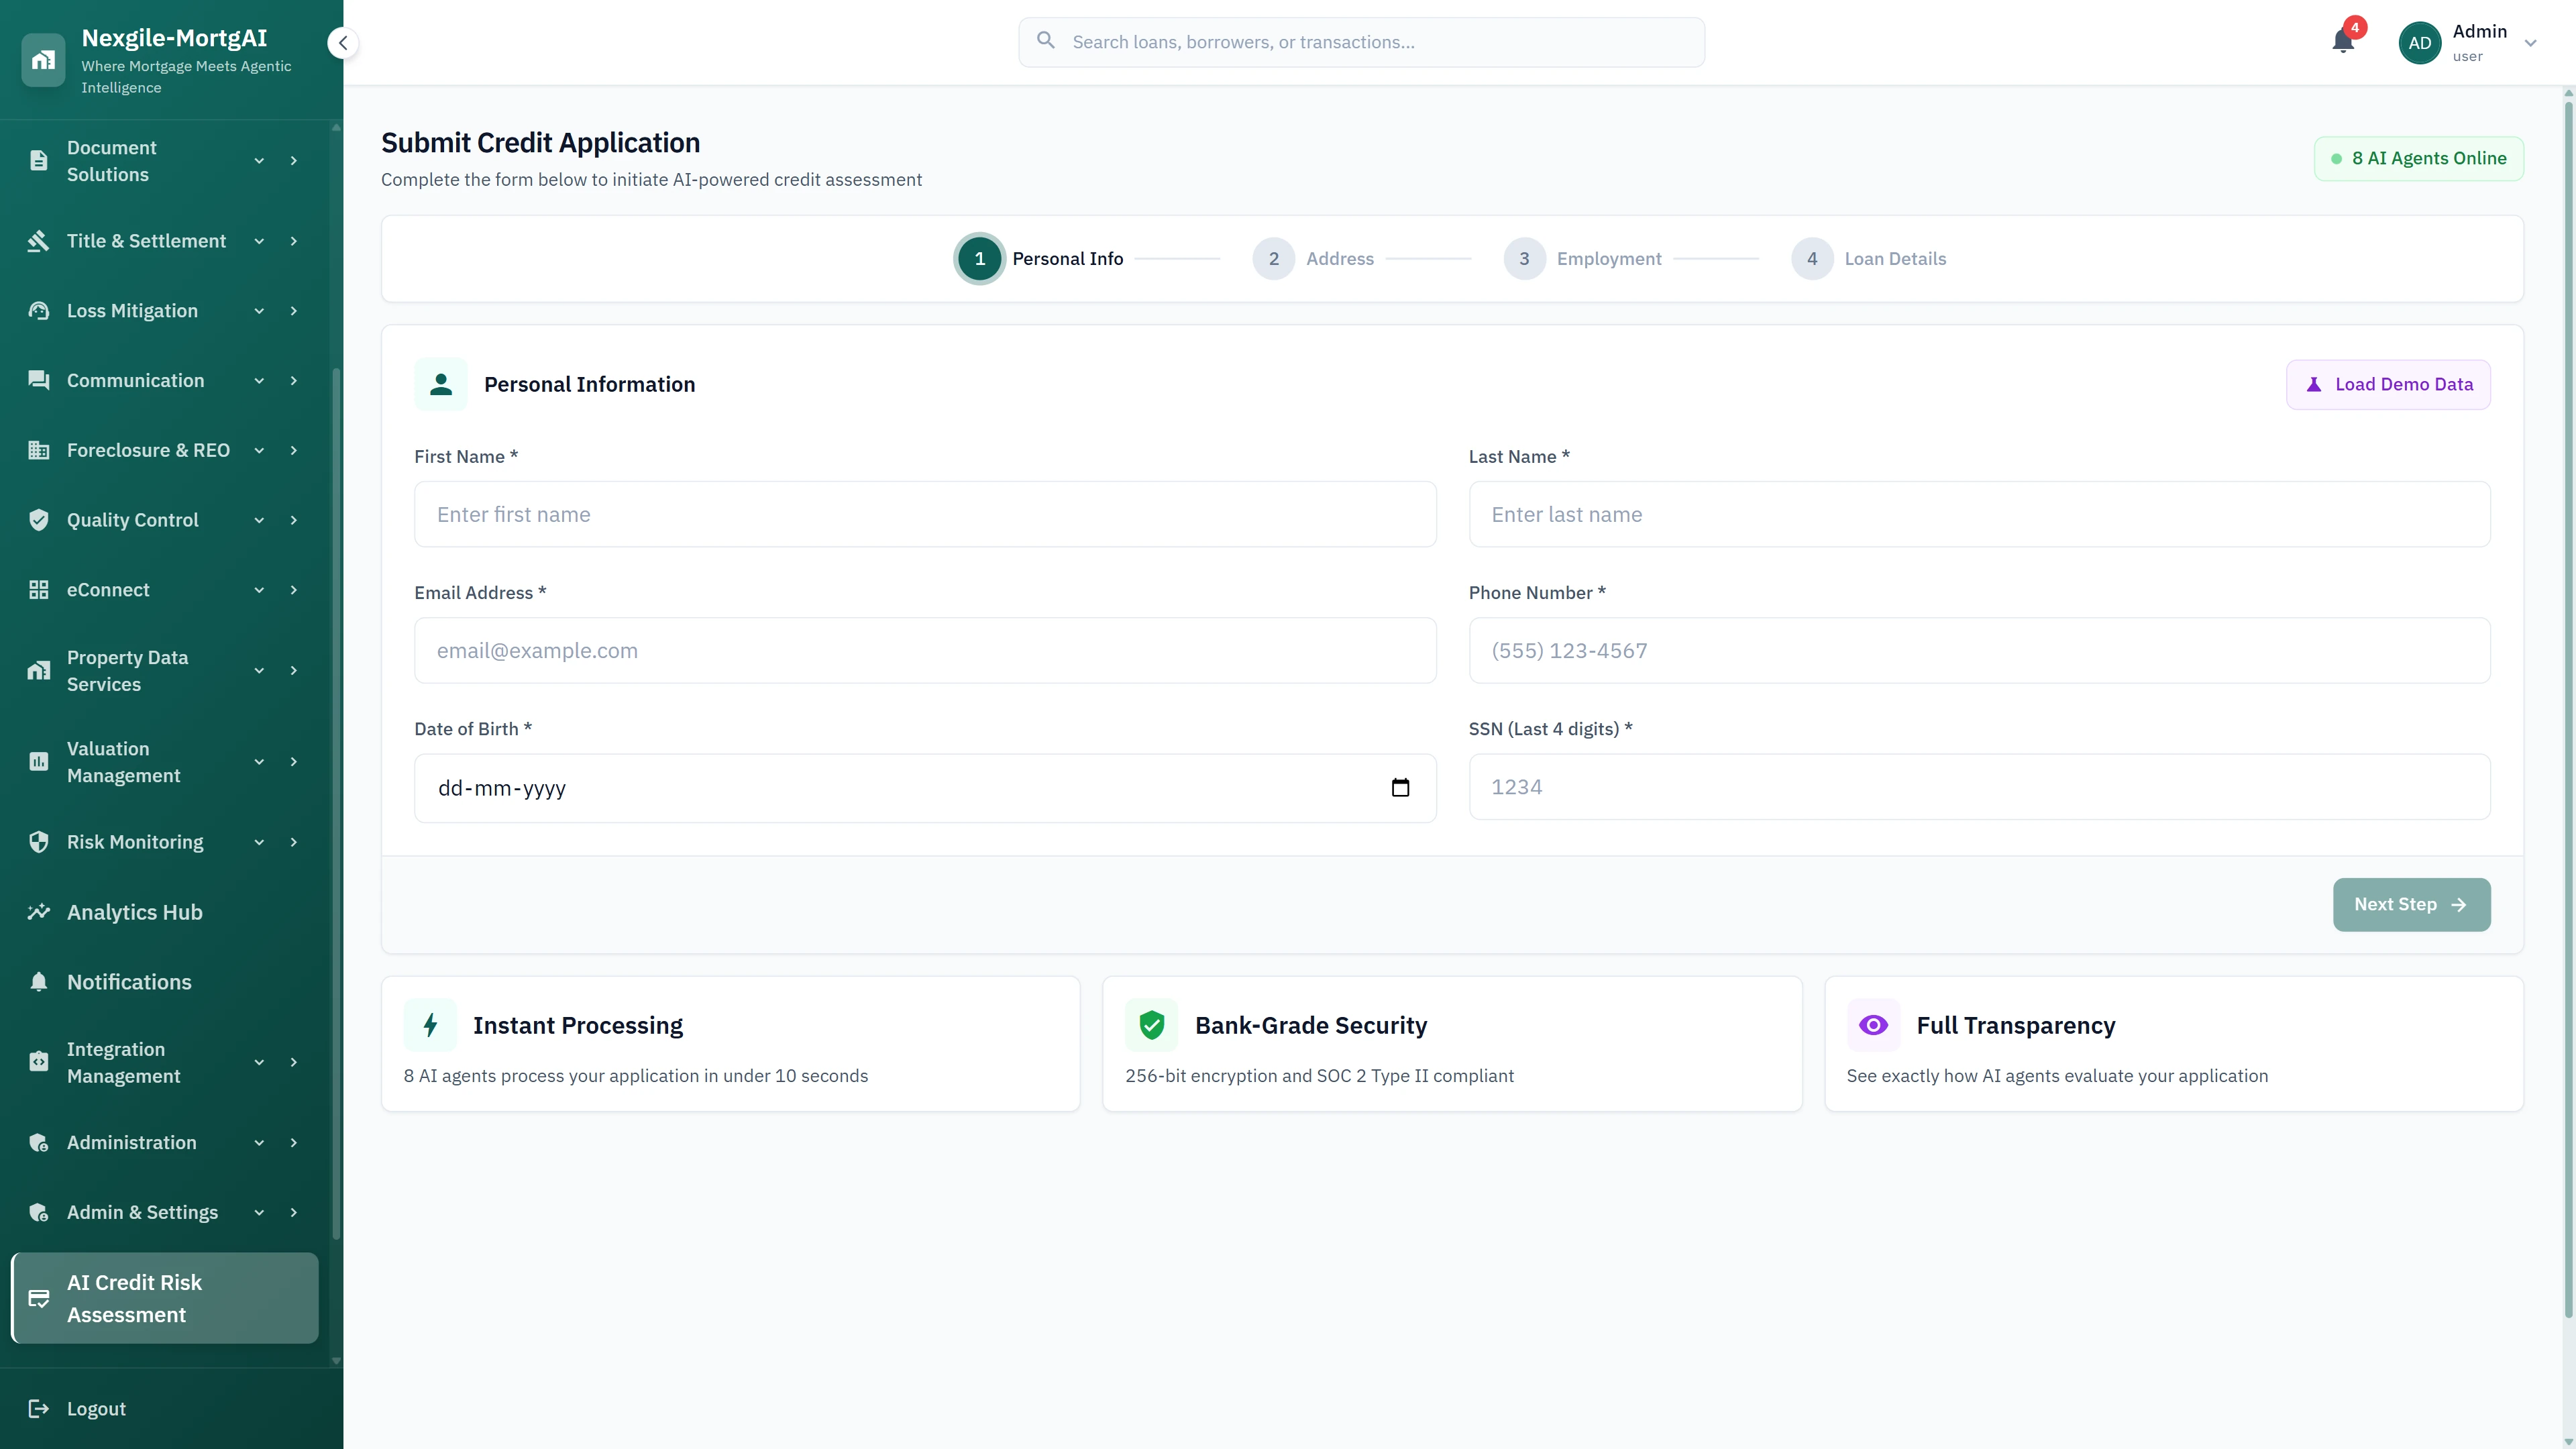Activate step 1 Personal Info circle
This screenshot has height=1449, width=2576.
click(x=979, y=258)
